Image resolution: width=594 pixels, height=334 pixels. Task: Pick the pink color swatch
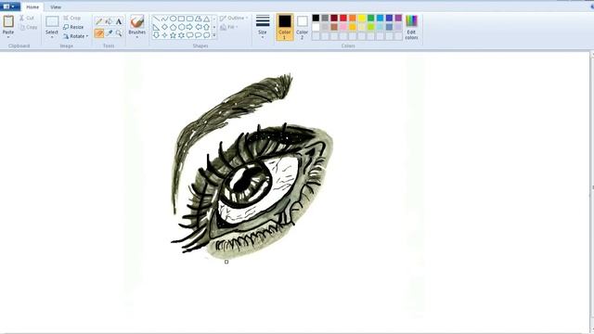(343, 27)
